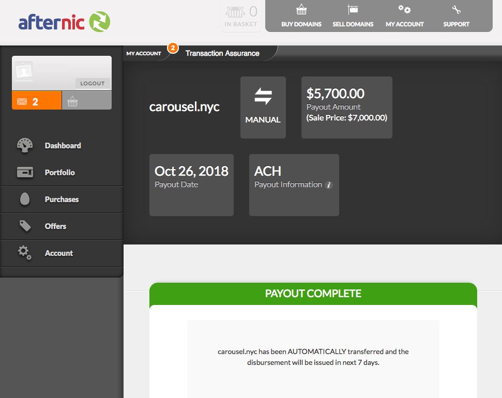Viewport: 502px width, 398px height.
Task: Click the Support wrench icon
Action: point(456,10)
